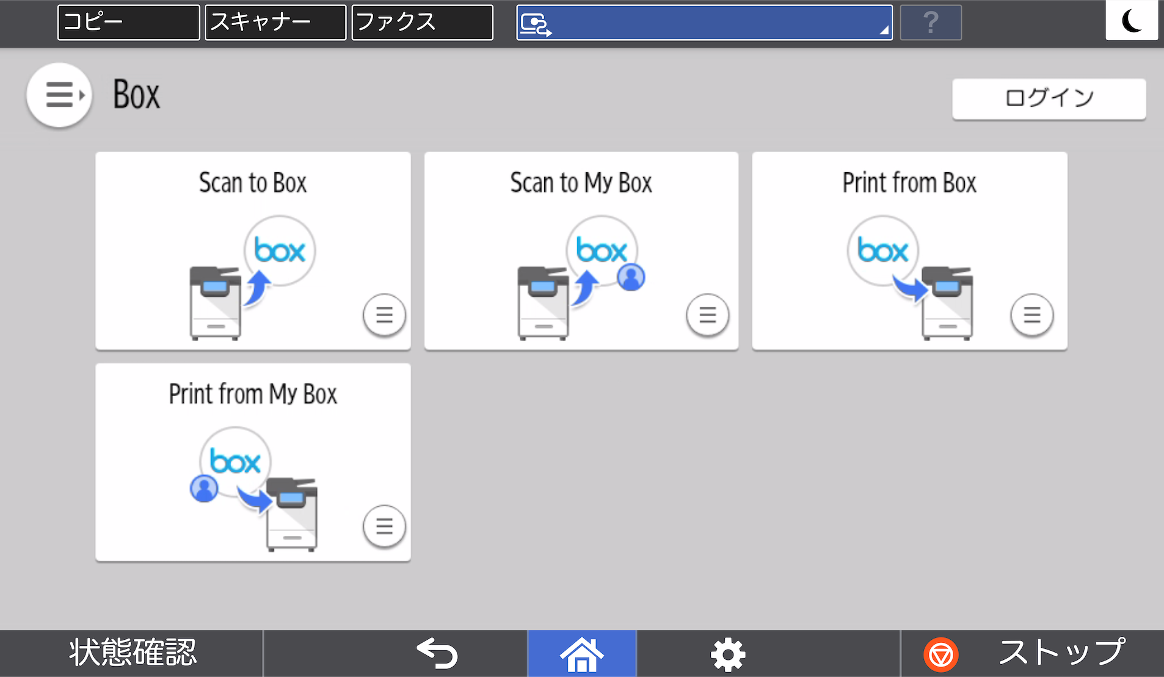Open options menu on Print from Box tile
The image size is (1164, 677).
pyautogui.click(x=1032, y=315)
